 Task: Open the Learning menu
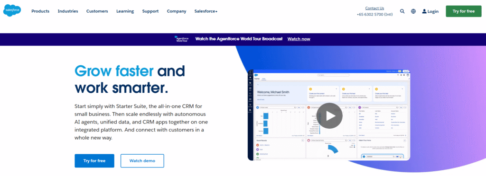click(x=125, y=11)
